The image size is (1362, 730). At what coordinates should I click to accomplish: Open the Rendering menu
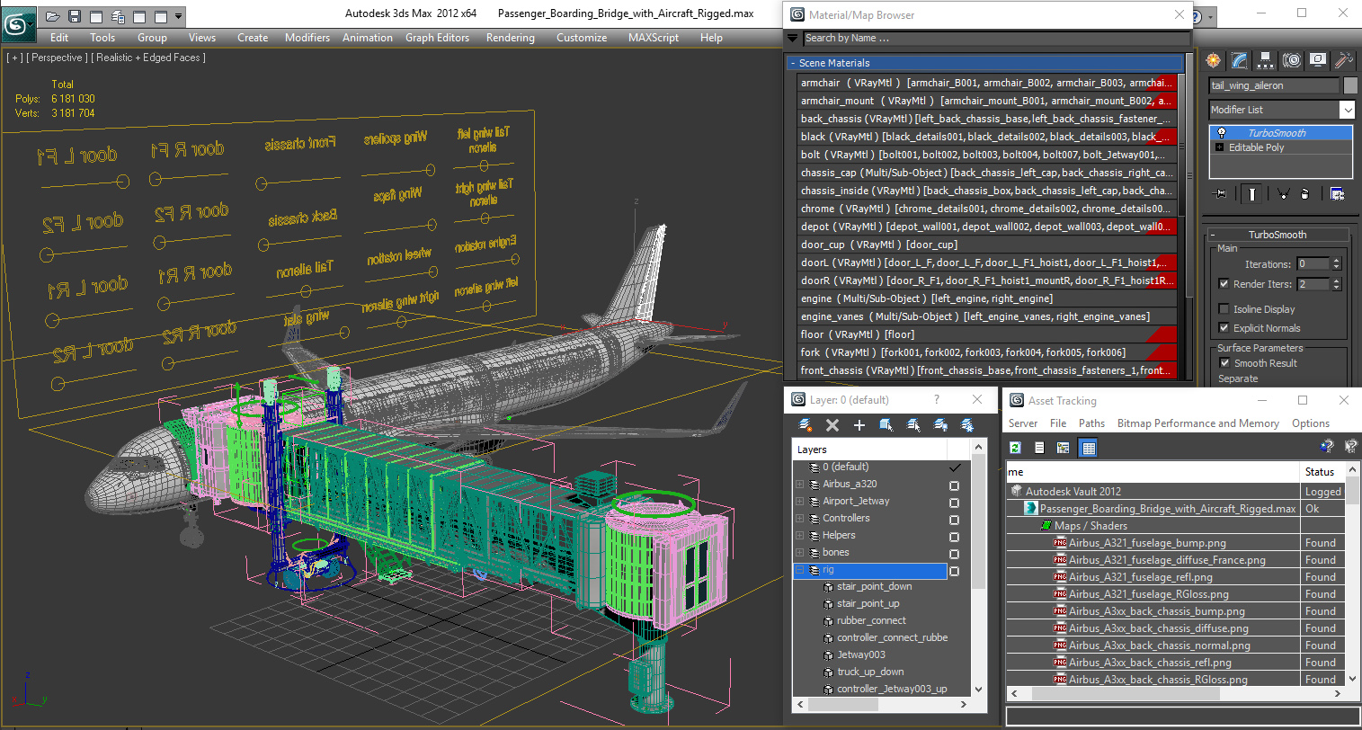coord(511,38)
